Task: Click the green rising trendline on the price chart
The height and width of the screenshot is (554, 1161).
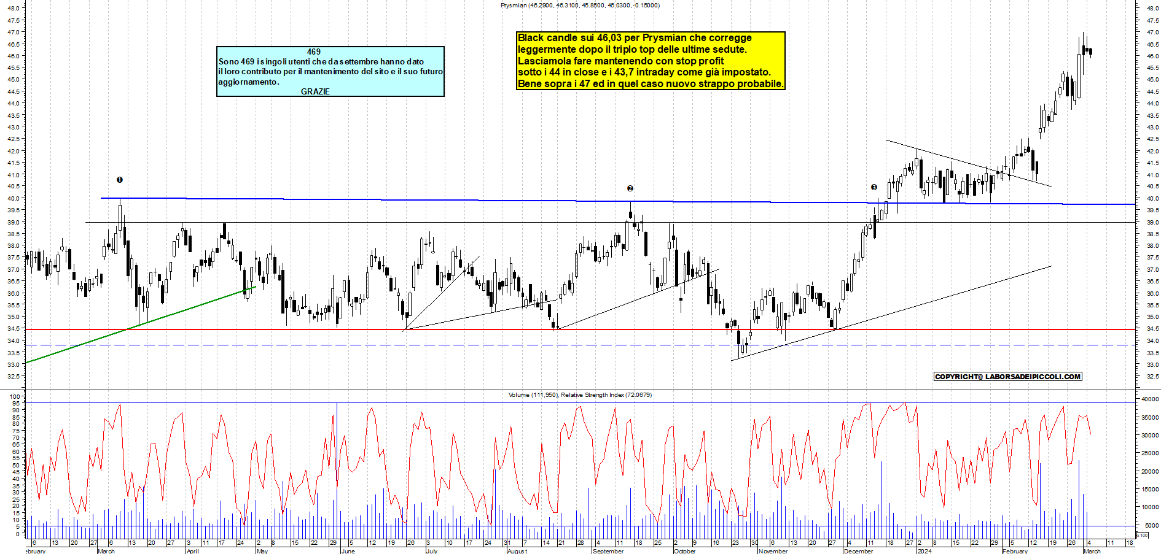Action: 140,325
